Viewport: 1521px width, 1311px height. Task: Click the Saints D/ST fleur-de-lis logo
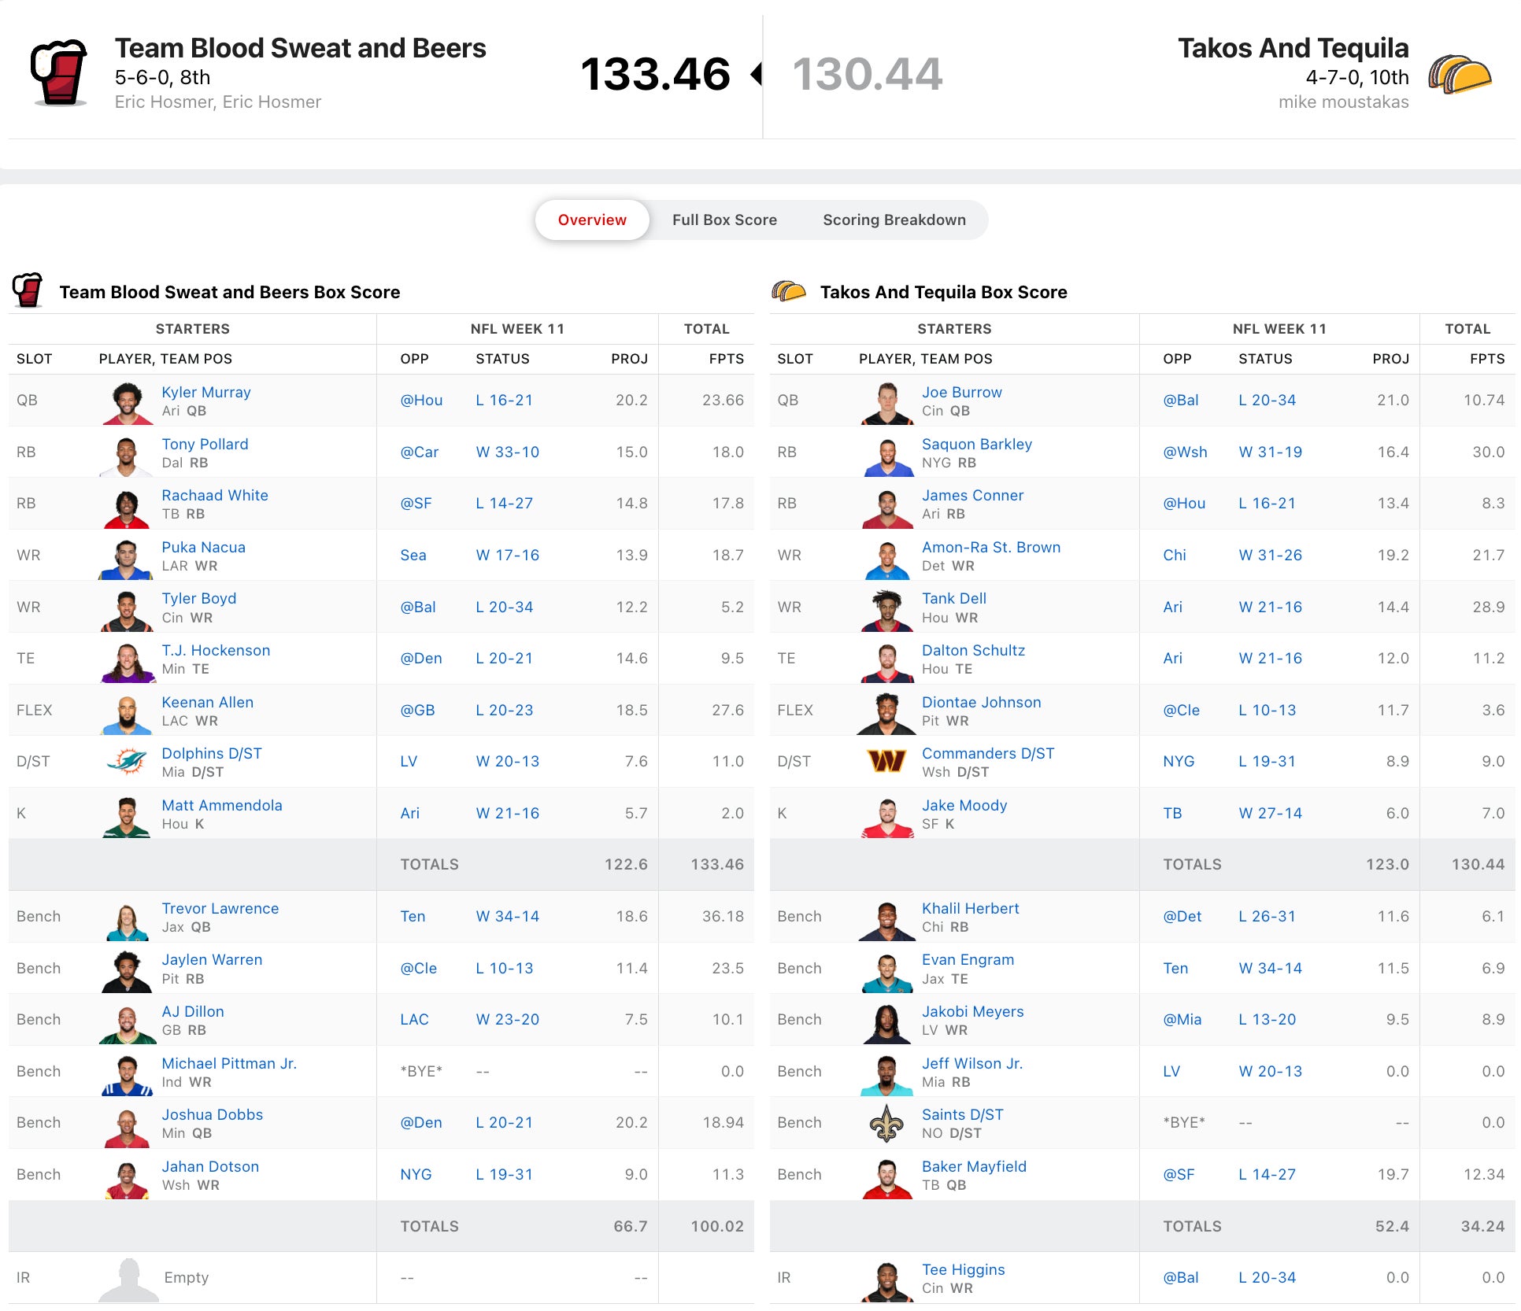tap(886, 1123)
